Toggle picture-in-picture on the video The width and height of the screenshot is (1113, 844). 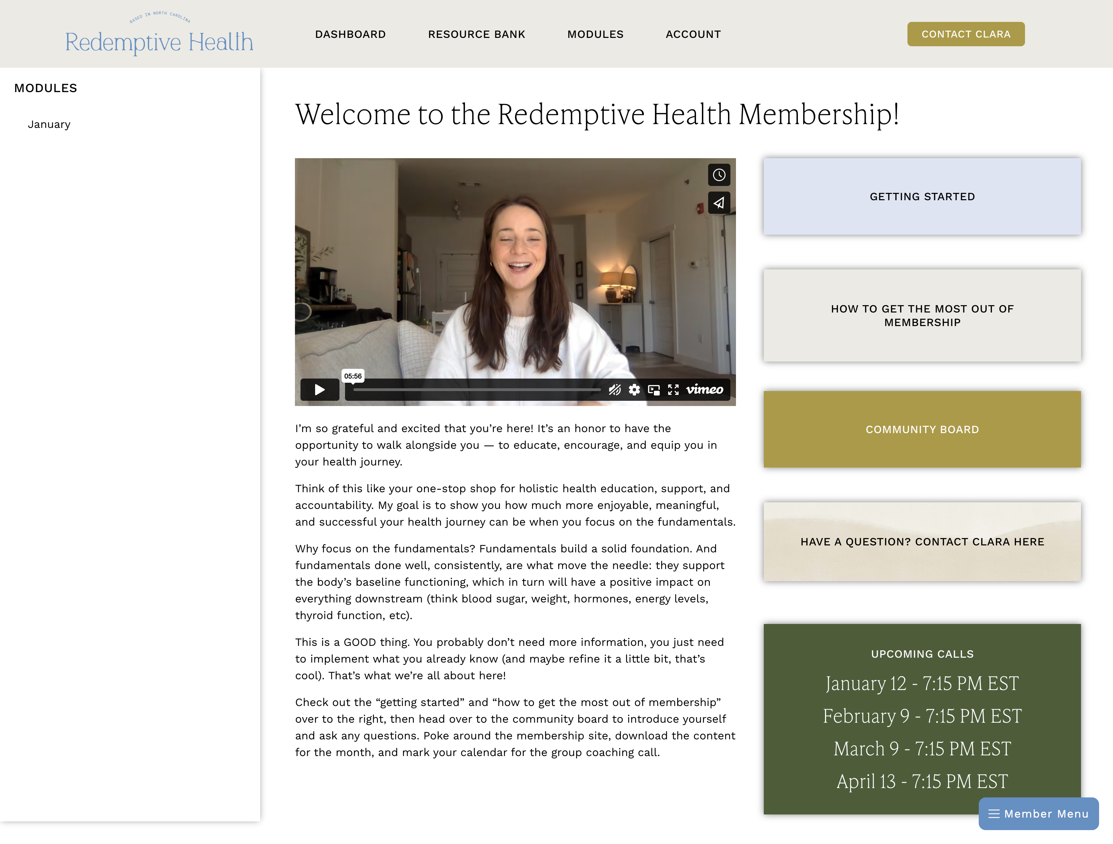click(x=654, y=390)
